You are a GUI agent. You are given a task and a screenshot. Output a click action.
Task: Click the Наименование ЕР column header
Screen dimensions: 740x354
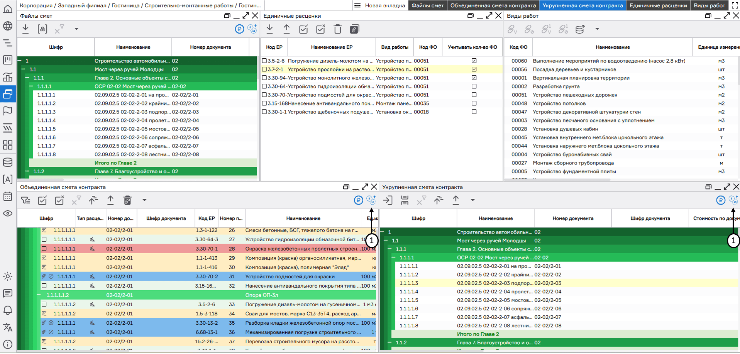[332, 47]
